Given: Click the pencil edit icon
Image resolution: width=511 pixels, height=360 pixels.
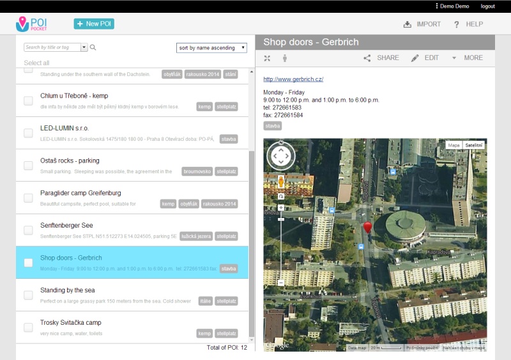Looking at the screenshot, I should pyautogui.click(x=415, y=58).
